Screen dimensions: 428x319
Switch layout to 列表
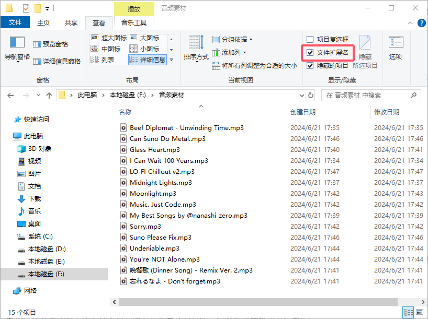click(103, 60)
